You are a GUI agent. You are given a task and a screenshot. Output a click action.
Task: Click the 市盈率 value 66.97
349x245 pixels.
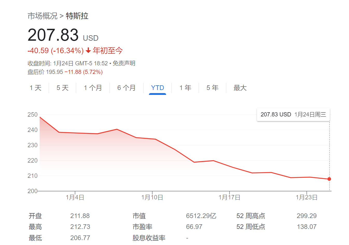point(194,227)
